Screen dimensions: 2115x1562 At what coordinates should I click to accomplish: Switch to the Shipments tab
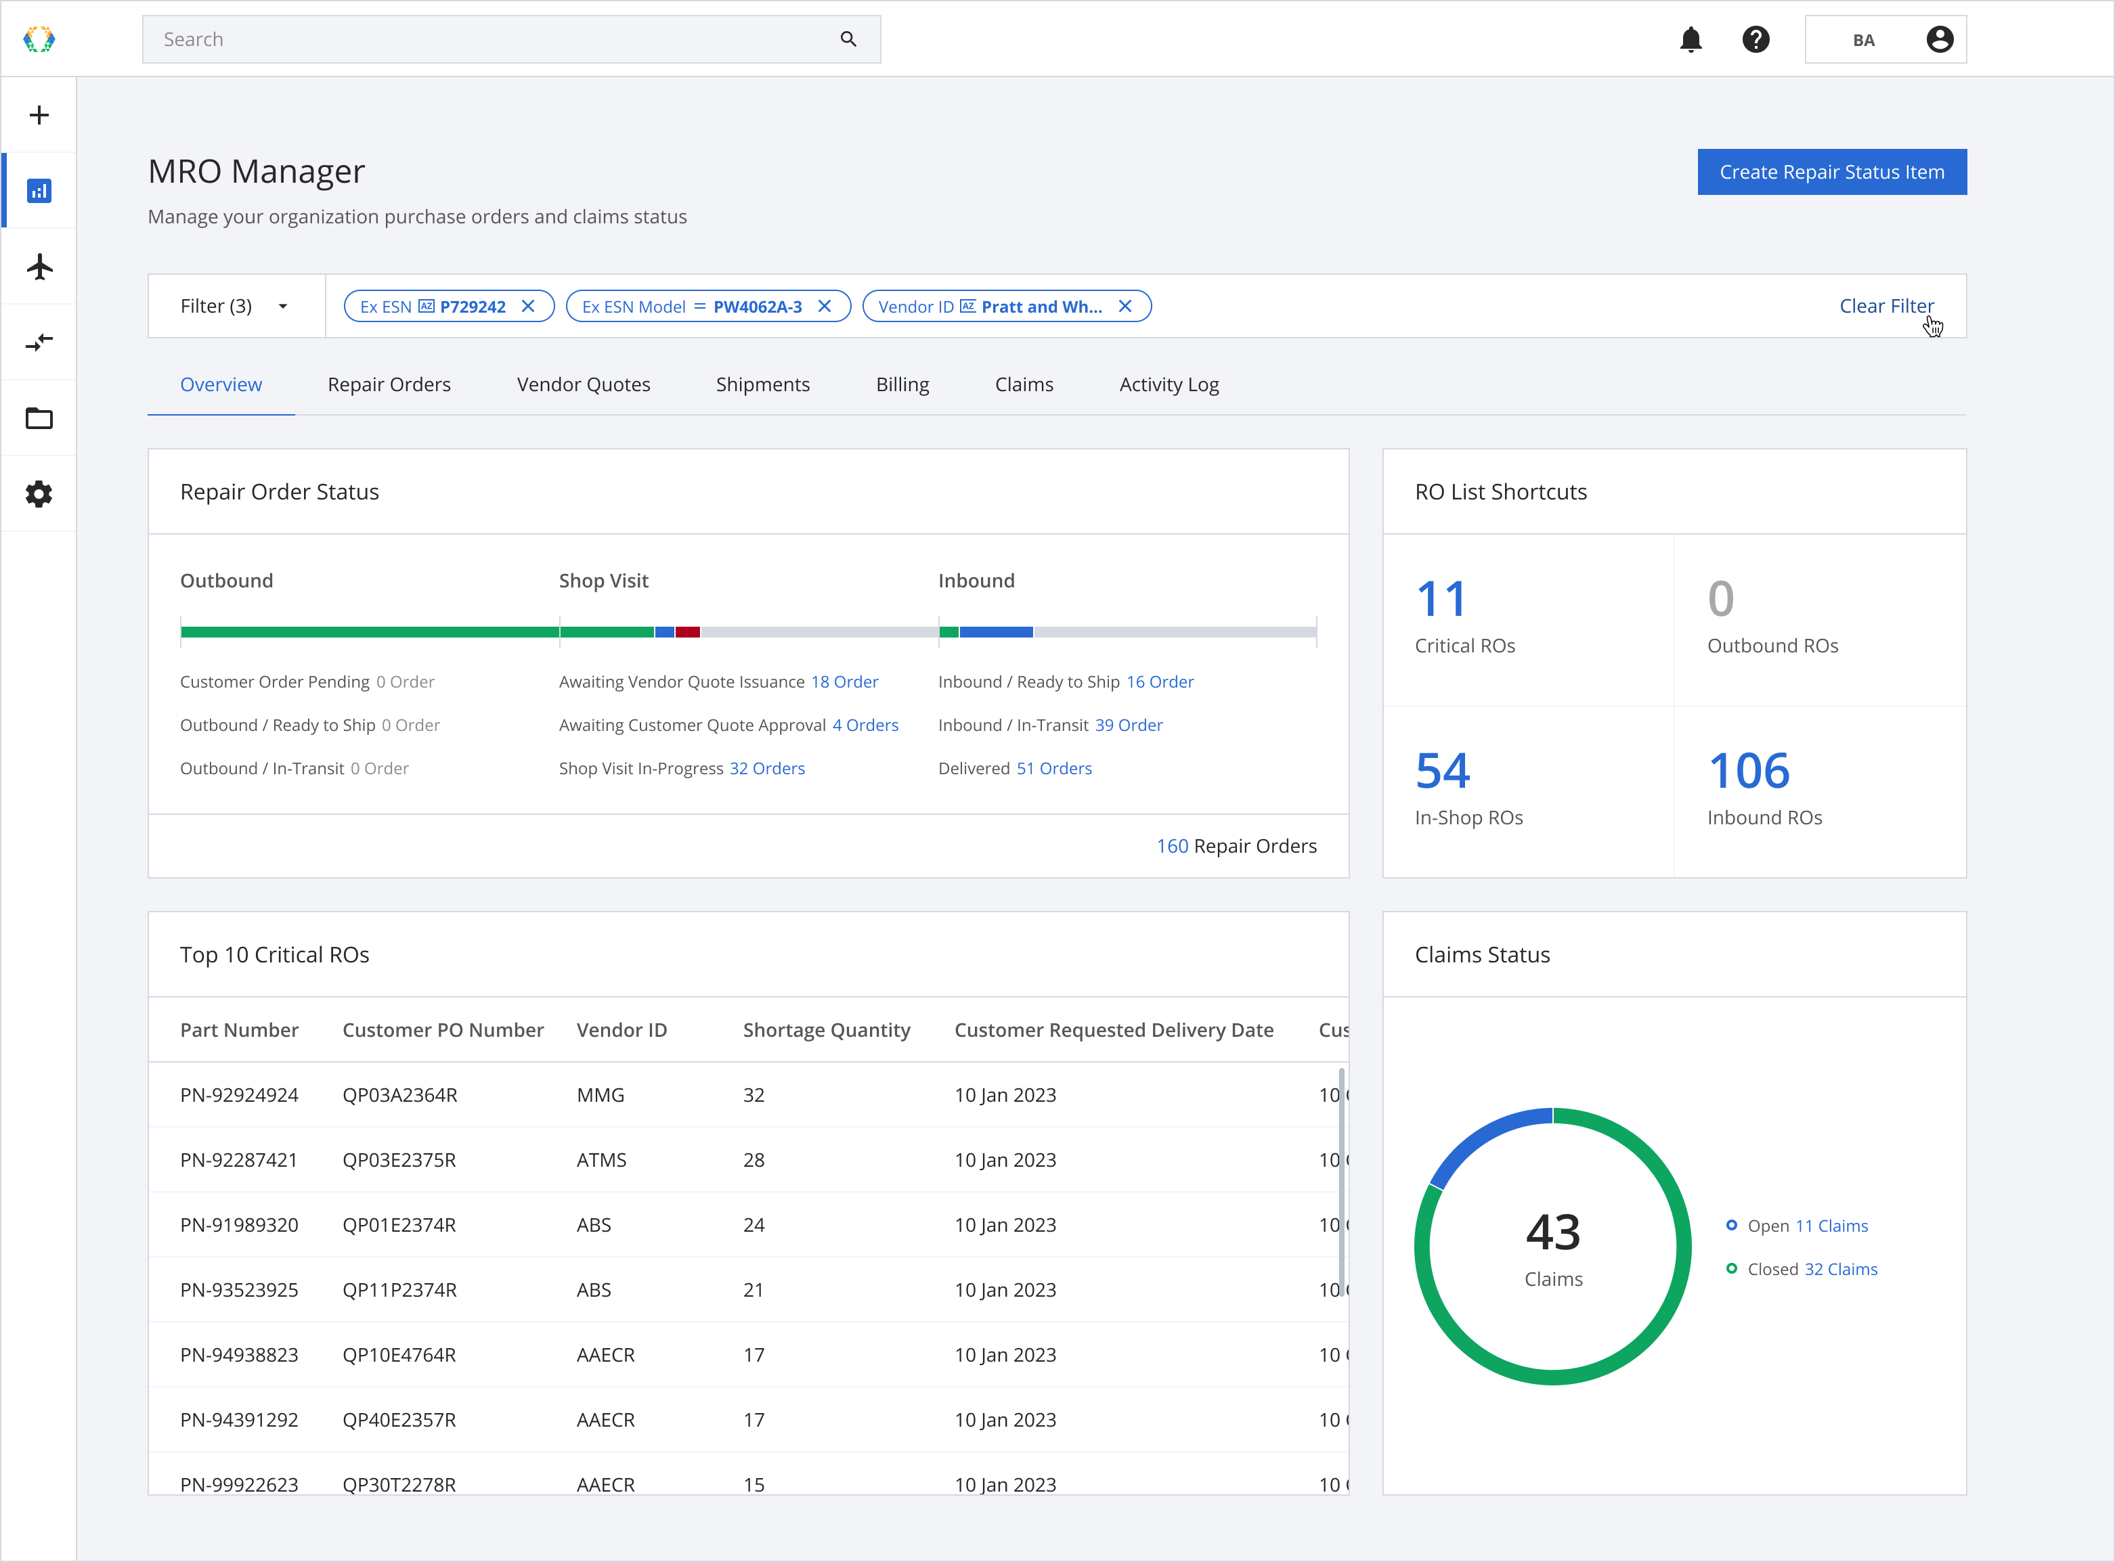tap(762, 385)
